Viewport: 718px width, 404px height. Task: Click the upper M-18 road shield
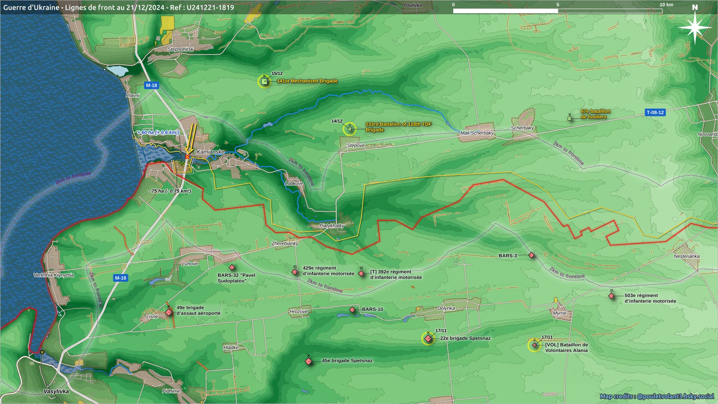(x=151, y=85)
